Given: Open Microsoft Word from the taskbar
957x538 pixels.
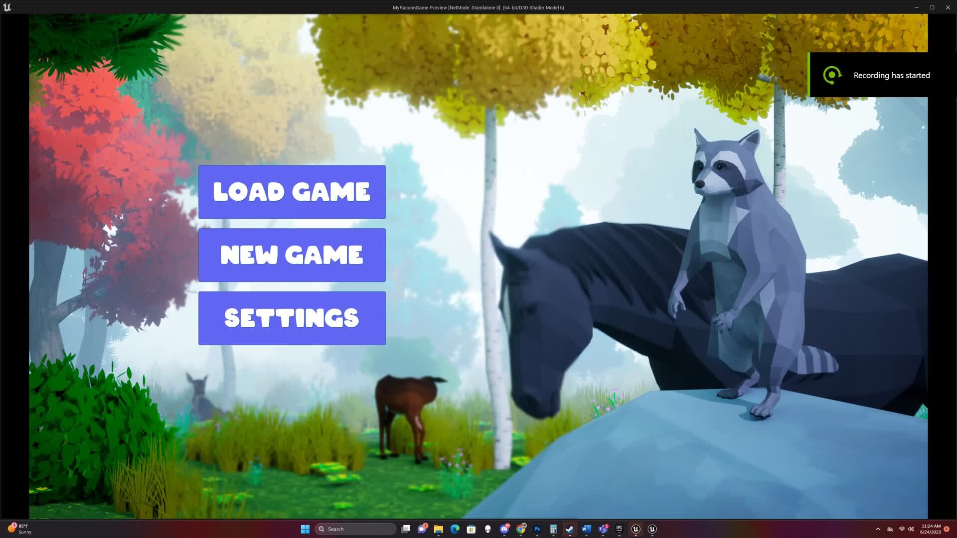Looking at the screenshot, I should [x=586, y=529].
